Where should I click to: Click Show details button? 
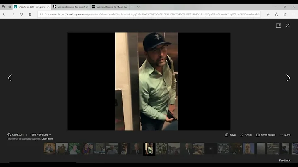point(265,135)
